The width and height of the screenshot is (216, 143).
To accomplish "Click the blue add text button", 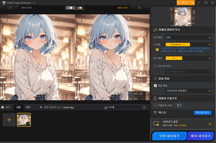I will tap(203, 113).
